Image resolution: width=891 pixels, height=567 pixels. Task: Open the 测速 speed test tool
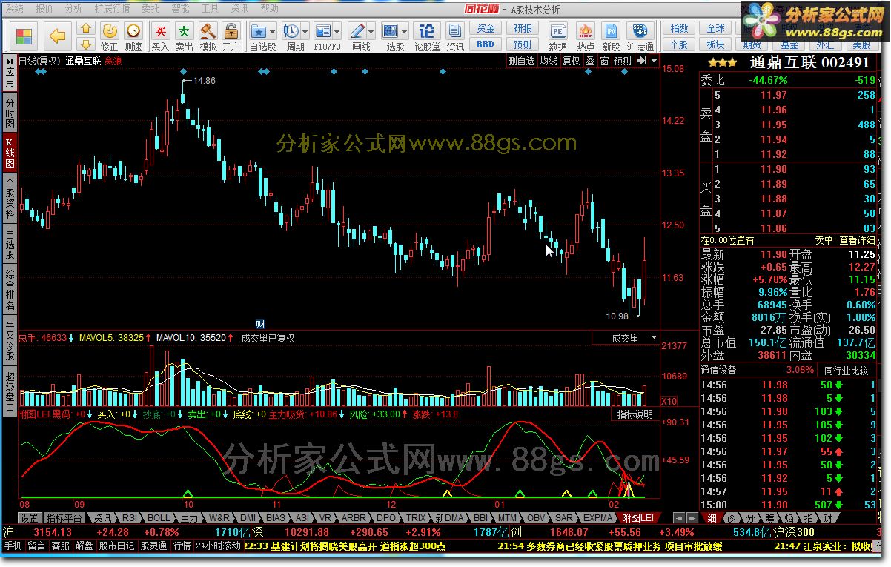click(133, 36)
